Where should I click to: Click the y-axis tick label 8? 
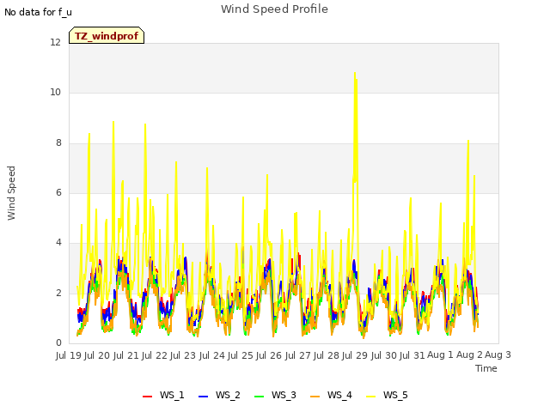(58, 143)
